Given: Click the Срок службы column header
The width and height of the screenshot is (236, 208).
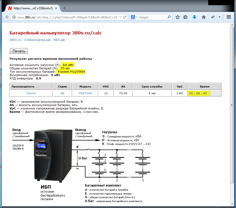Looking at the screenshot, I should [x=152, y=87].
